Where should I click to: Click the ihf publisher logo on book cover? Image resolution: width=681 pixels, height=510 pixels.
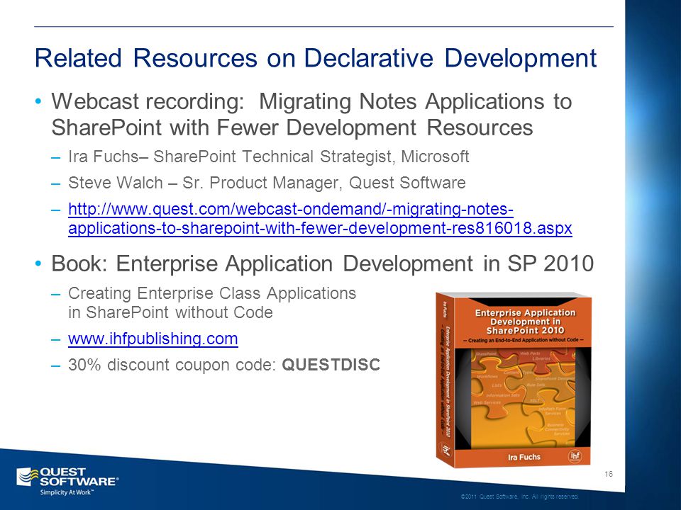click(x=575, y=456)
